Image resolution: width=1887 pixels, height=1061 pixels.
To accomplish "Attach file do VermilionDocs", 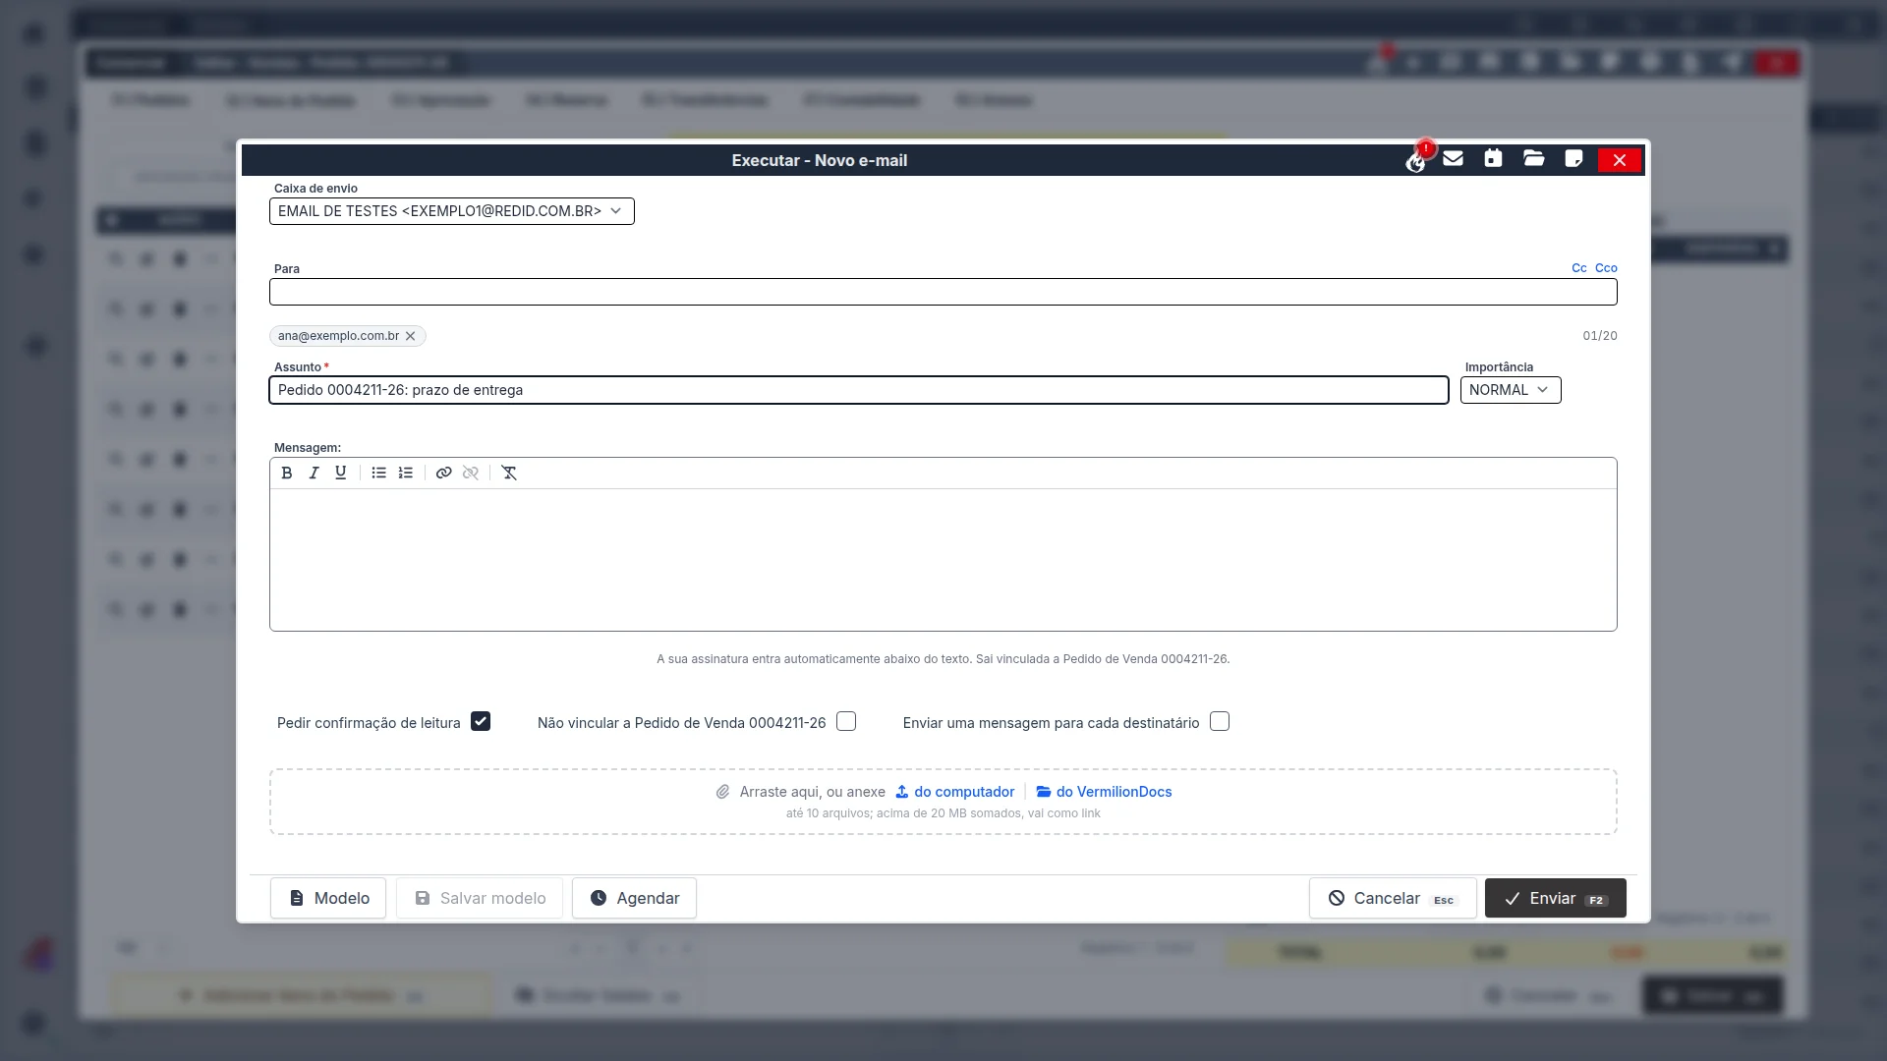I will 1104,792.
